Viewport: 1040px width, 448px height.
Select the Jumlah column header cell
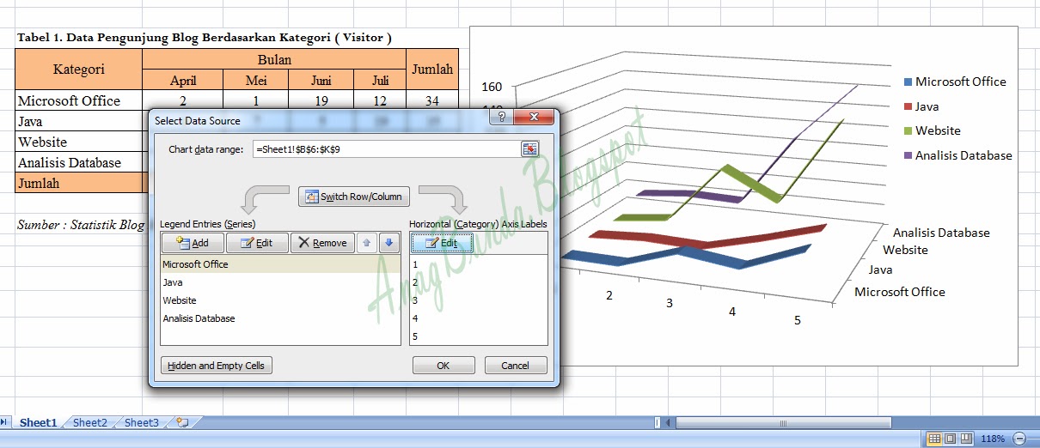pyautogui.click(x=432, y=70)
